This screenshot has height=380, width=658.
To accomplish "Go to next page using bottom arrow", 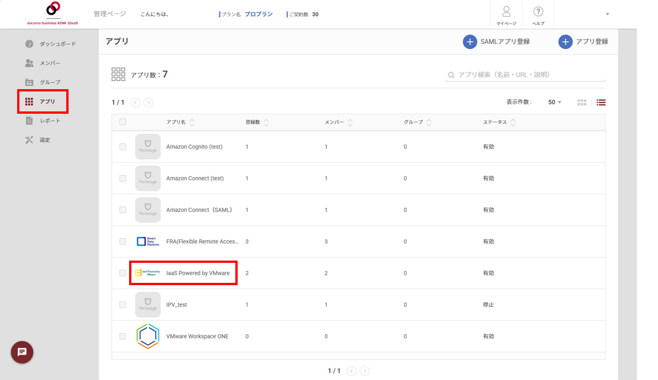I will click(x=364, y=371).
